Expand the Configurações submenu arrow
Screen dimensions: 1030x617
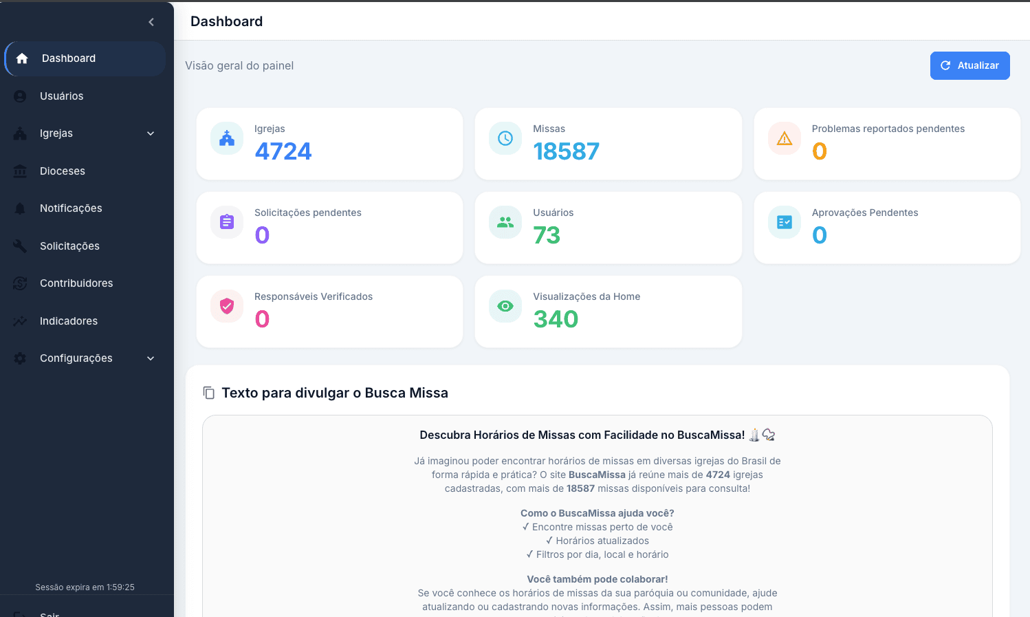tap(151, 358)
